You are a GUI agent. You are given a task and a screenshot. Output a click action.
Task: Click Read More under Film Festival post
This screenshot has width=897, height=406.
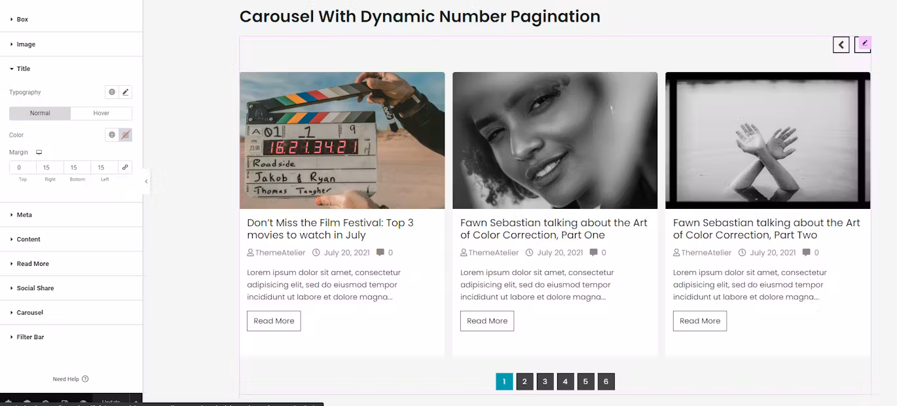(x=274, y=321)
